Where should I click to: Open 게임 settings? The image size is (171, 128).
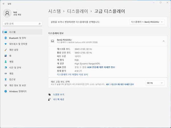click(11, 73)
